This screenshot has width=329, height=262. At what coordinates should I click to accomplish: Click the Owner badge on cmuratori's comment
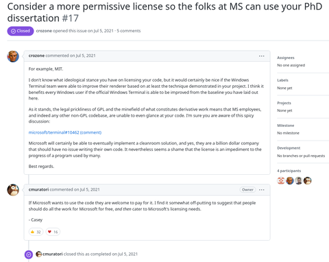[x=247, y=190]
